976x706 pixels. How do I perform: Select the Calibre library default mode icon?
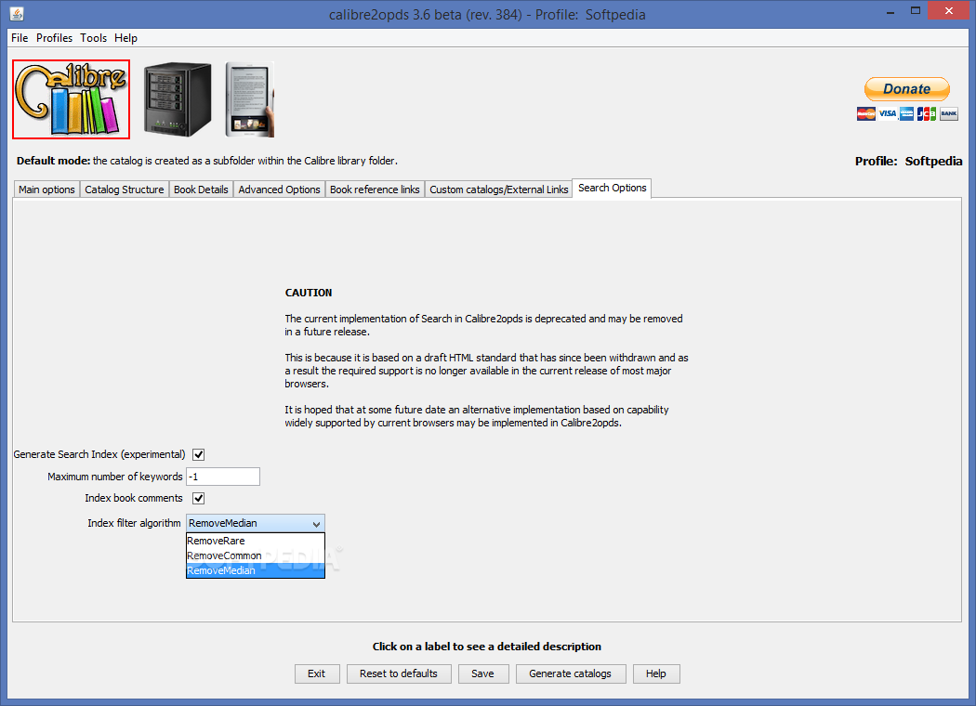pos(71,98)
